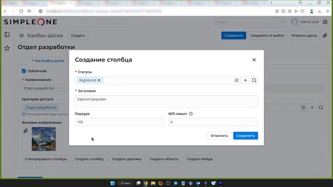Click the Наименование field containing Отдел разработки
The height and width of the screenshot is (187, 333).
point(45,88)
